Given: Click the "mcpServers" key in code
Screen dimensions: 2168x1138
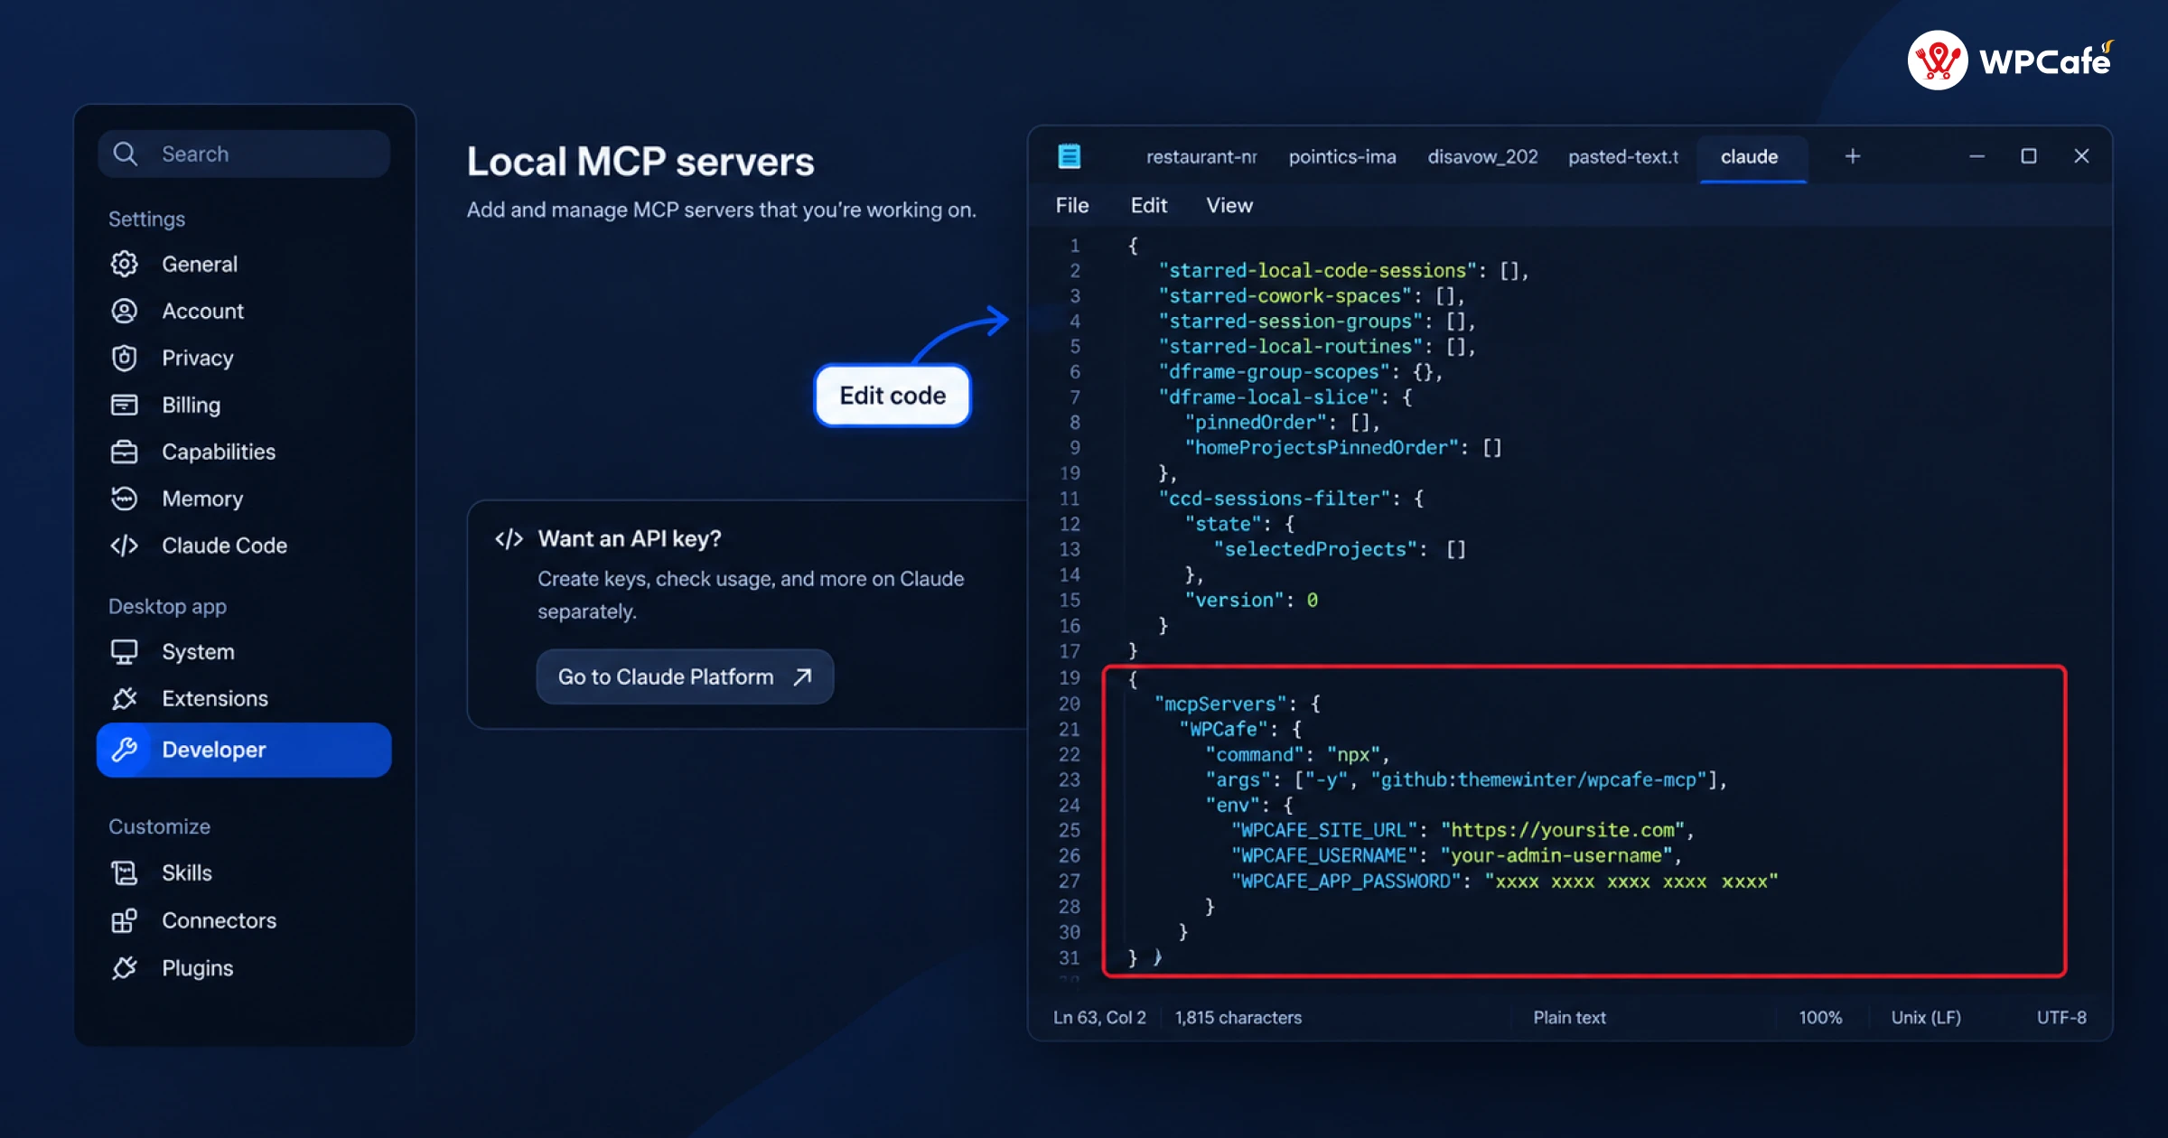Looking at the screenshot, I should pos(1219,704).
